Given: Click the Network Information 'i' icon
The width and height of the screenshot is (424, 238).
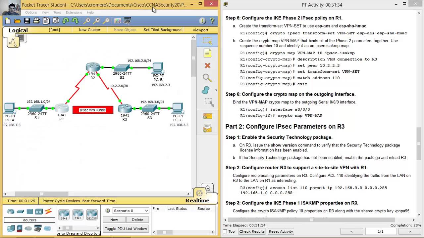Looking at the screenshot, I should tap(202, 21).
